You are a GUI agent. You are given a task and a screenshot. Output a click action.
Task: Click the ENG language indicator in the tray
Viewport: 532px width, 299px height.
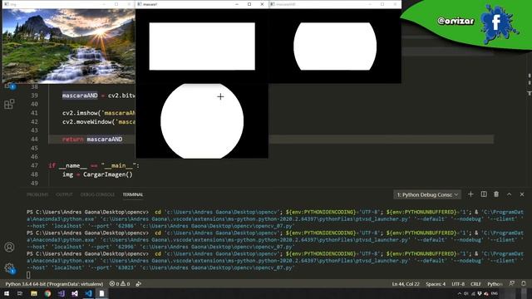[x=495, y=293]
